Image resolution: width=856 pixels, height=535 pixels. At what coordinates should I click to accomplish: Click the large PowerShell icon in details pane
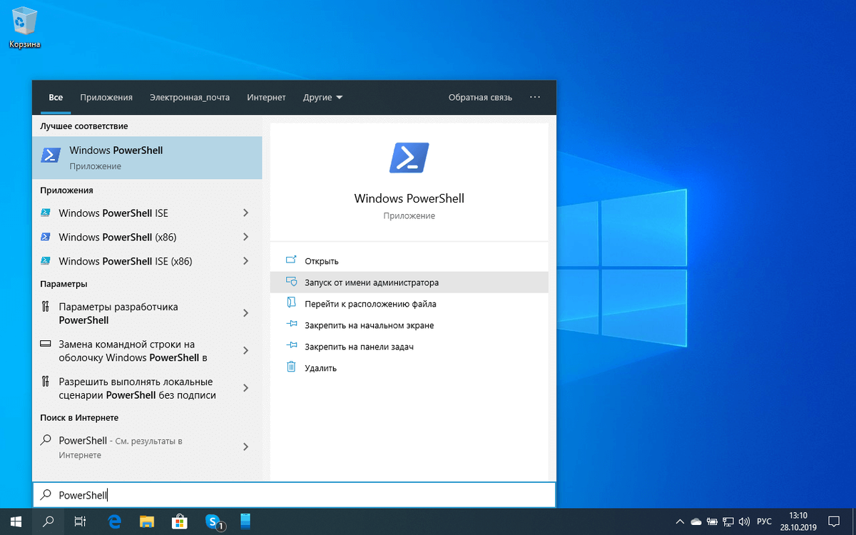point(409,158)
